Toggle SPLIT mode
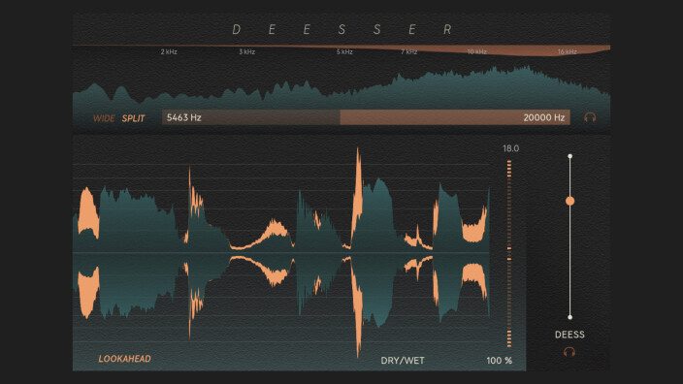Viewport: 683px width, 384px height. (133, 118)
